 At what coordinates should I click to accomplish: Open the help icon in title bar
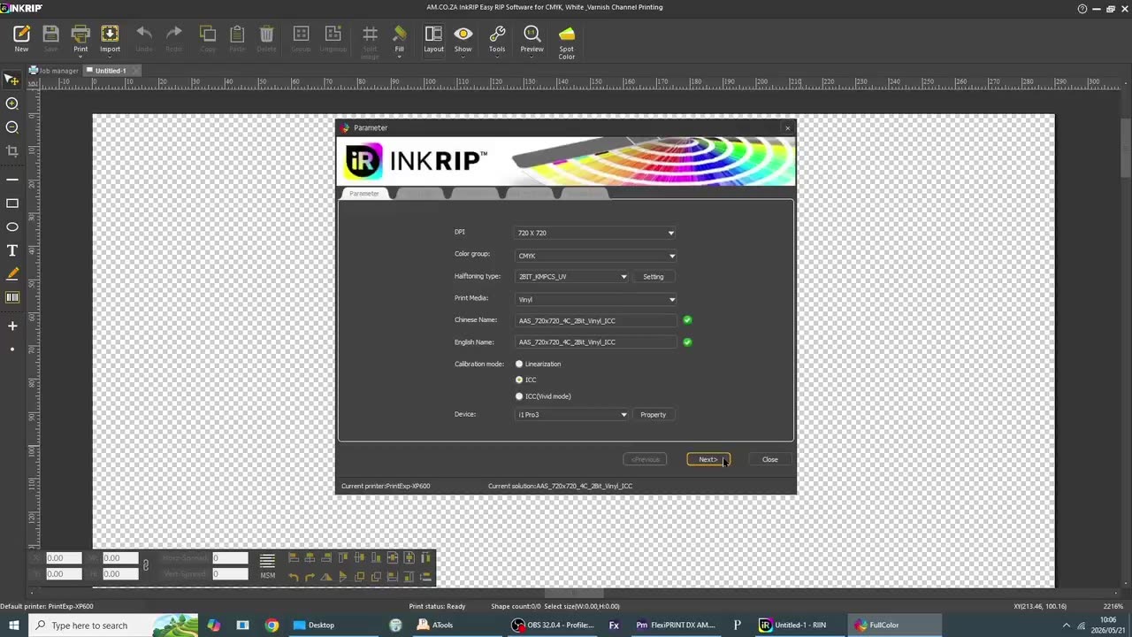[x=1082, y=8]
